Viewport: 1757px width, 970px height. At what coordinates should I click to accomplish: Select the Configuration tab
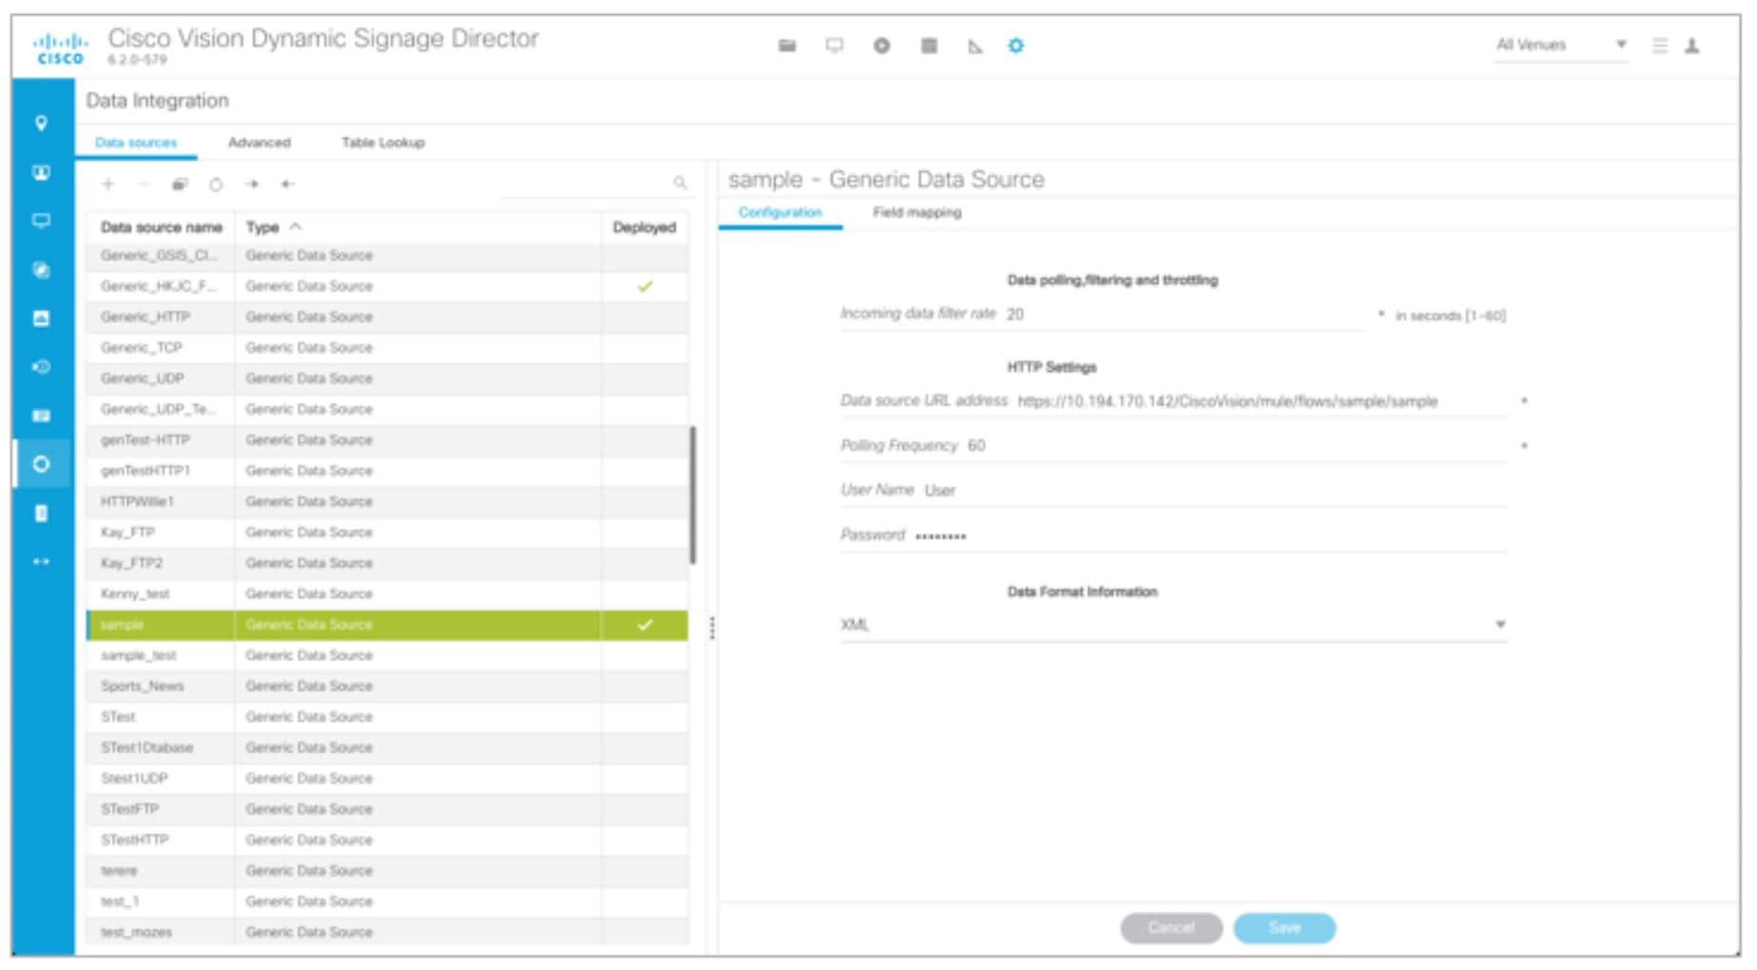tap(780, 212)
